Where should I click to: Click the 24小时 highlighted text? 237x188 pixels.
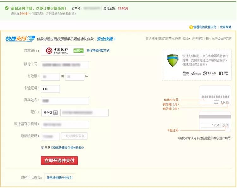click(x=24, y=14)
